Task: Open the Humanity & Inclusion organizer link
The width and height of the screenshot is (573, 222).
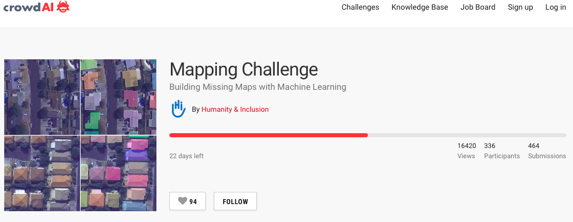Action: pos(235,109)
